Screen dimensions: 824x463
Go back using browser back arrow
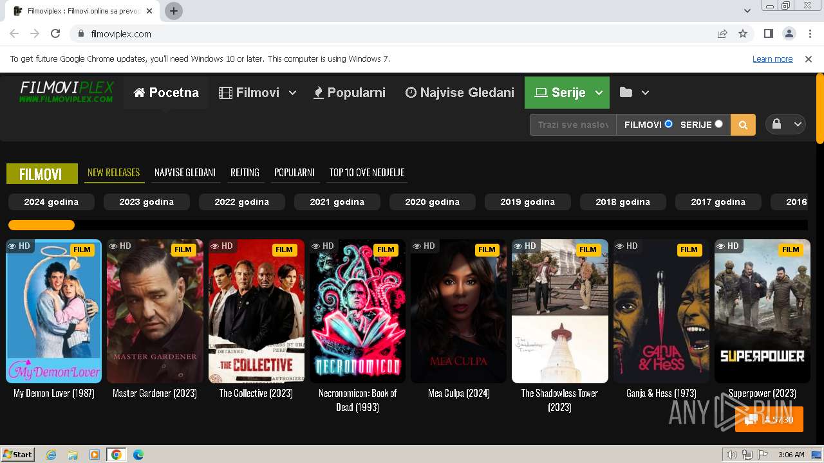14,34
